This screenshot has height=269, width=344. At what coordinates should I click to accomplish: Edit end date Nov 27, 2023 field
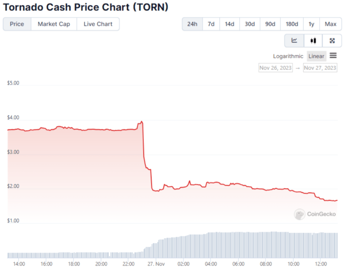pyautogui.click(x=320, y=68)
